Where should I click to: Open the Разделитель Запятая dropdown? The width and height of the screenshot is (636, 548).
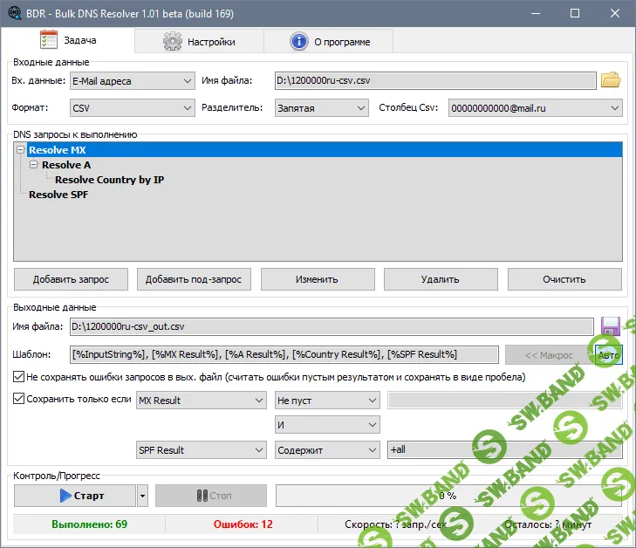point(322,108)
